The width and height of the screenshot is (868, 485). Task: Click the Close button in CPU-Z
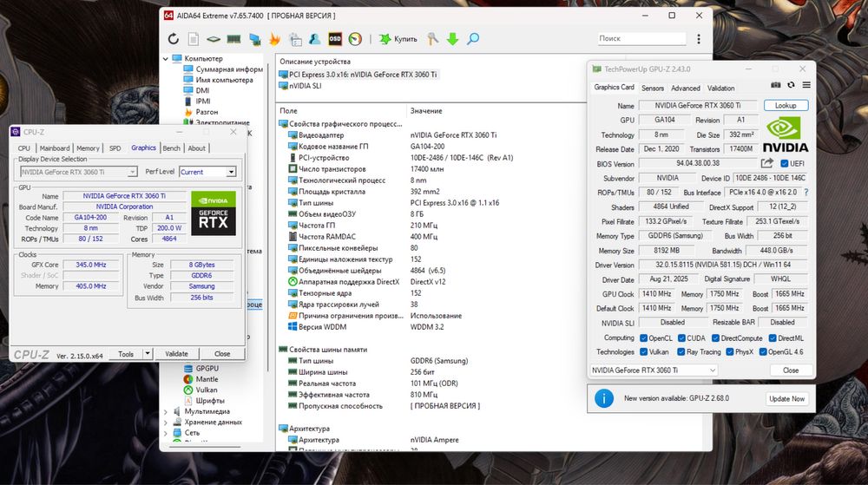coord(222,353)
